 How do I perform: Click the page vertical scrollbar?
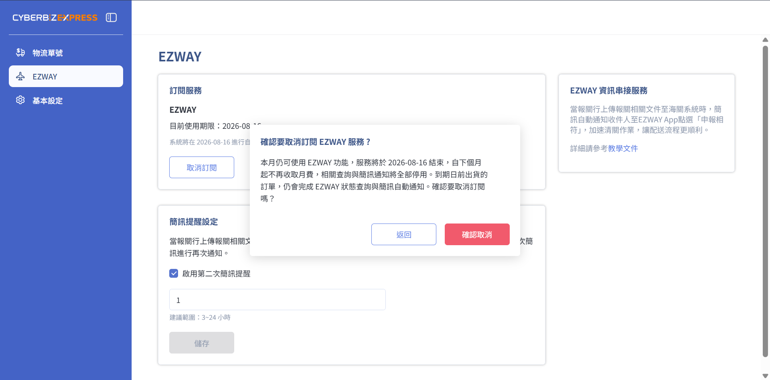click(x=765, y=201)
